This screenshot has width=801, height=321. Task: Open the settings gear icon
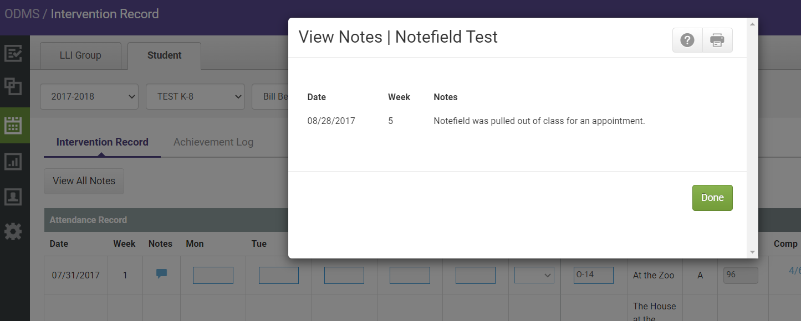(x=14, y=231)
